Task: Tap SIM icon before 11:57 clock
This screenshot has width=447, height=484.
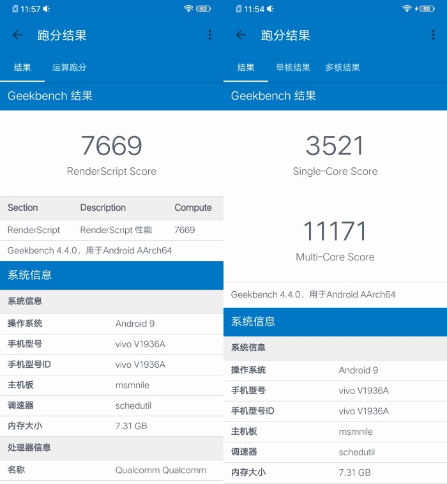Action: [15, 9]
